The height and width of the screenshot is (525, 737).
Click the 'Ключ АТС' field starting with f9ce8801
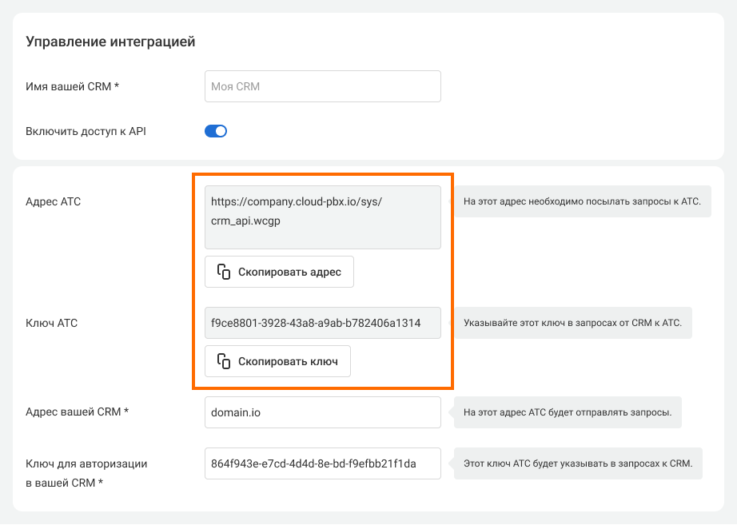[322, 323]
